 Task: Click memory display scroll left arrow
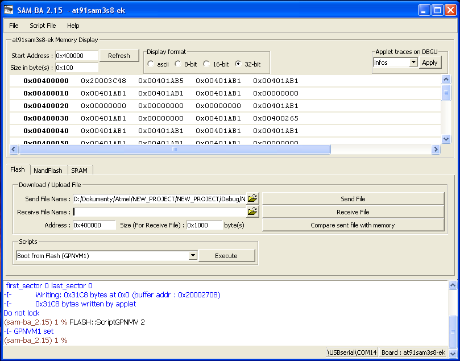click(14, 150)
